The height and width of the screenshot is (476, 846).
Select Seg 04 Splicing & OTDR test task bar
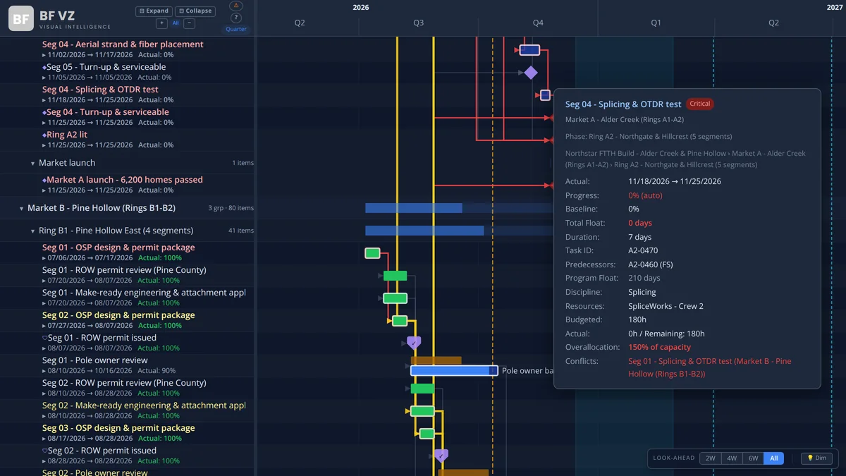(x=545, y=95)
